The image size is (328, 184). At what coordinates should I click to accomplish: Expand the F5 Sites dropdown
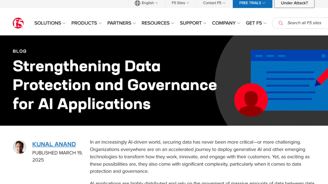pyautogui.click(x=181, y=3)
